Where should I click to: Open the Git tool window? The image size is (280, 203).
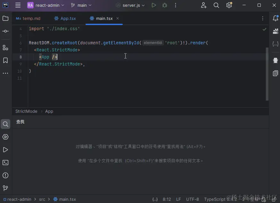click(x=5, y=188)
